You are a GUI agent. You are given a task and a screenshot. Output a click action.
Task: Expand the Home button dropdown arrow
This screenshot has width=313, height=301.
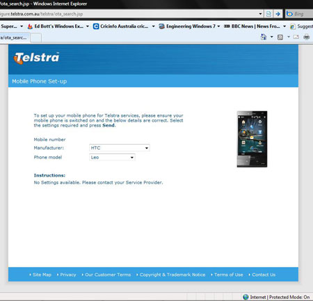pyautogui.click(x=271, y=37)
